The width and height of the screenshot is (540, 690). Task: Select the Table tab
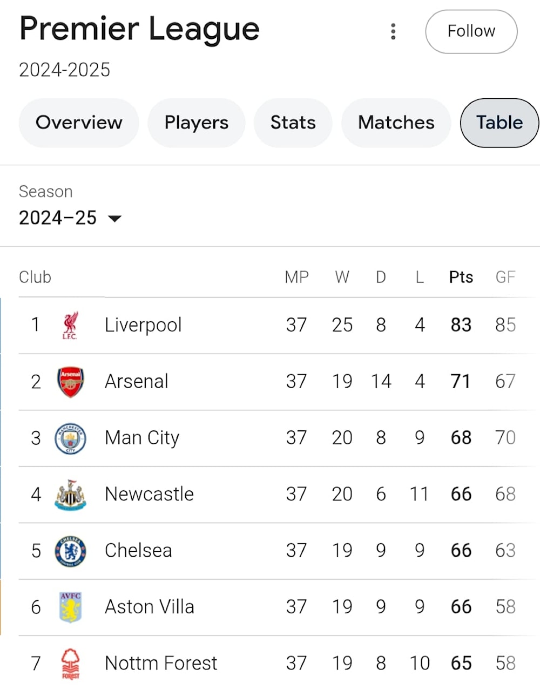pos(500,123)
